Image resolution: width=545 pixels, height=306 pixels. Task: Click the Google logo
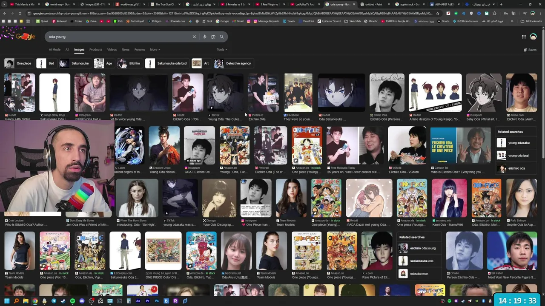[x=25, y=37]
